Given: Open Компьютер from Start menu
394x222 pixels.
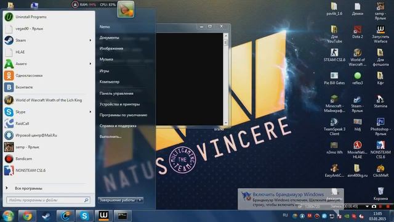Looking at the screenshot, I should click(110, 81).
